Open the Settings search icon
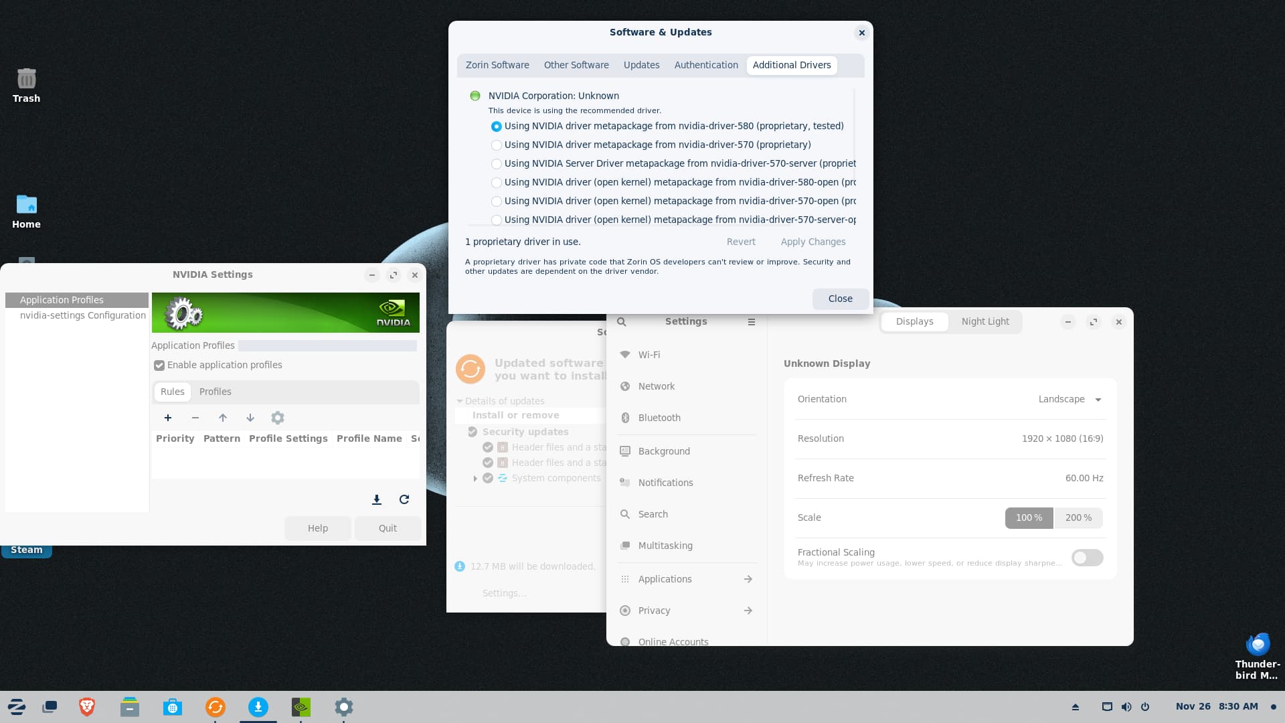 point(622,322)
